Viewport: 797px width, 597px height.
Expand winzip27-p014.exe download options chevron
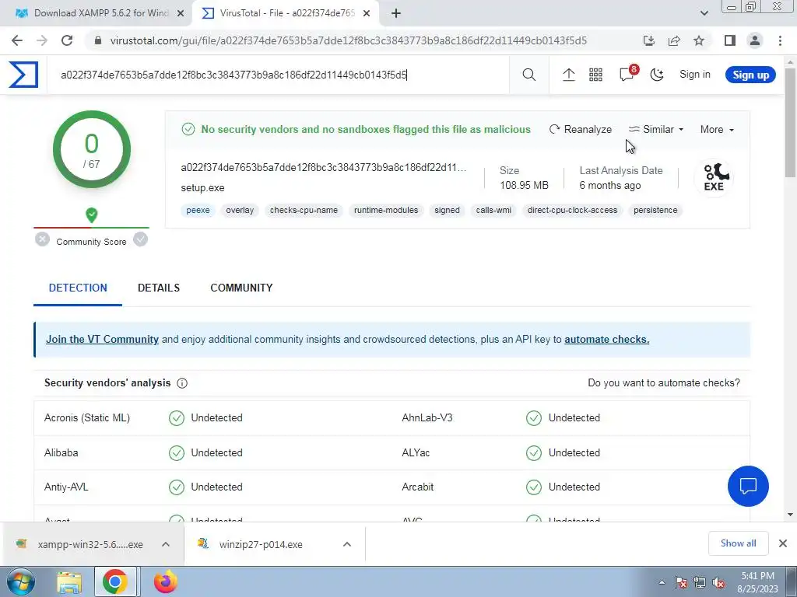click(x=347, y=544)
